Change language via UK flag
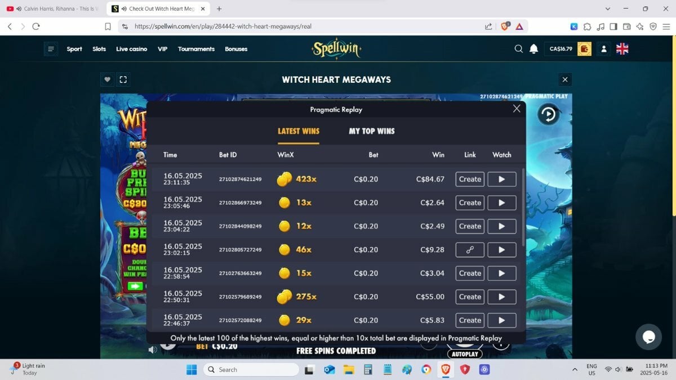The height and width of the screenshot is (380, 676). point(622,49)
